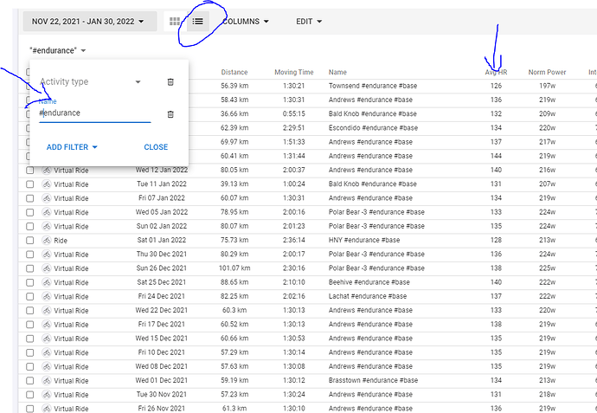Screen dimensions: 597x413
Task: Click the ADD FILTER button
Action: (x=72, y=147)
